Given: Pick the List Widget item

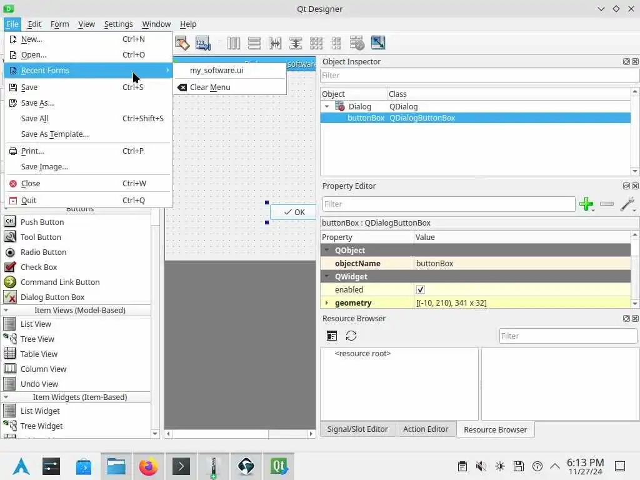Looking at the screenshot, I should (x=40, y=411).
